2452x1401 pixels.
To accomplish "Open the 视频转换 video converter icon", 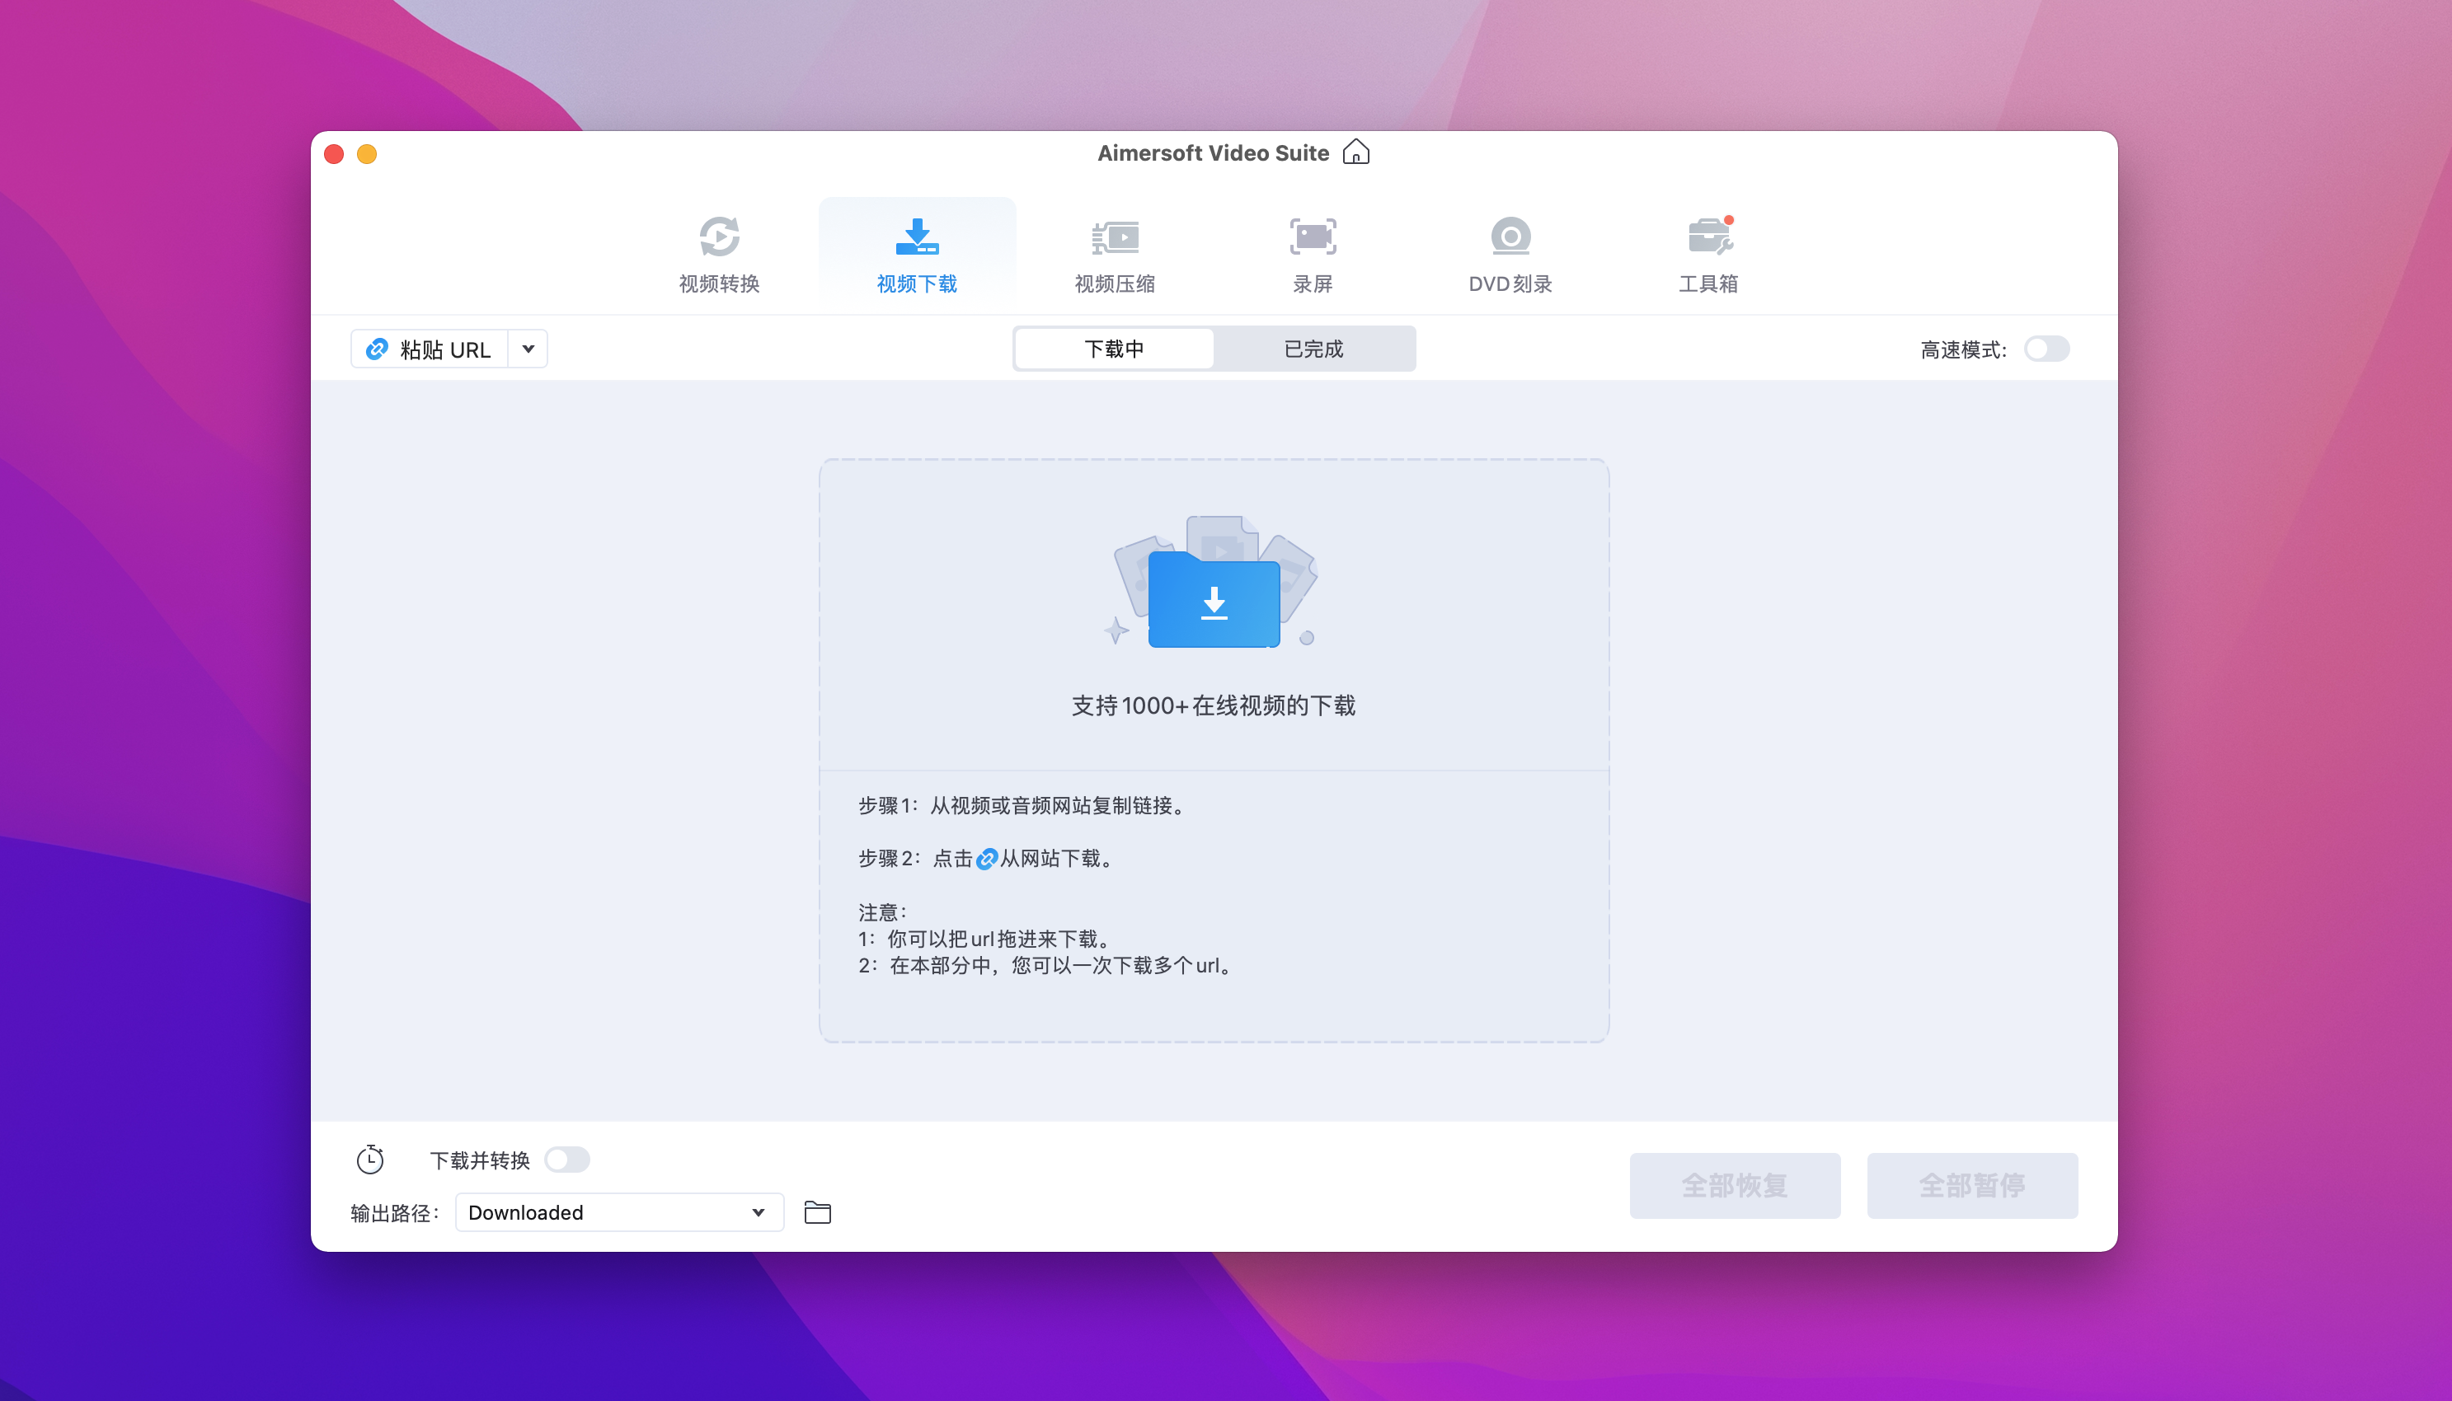I will 719,237.
